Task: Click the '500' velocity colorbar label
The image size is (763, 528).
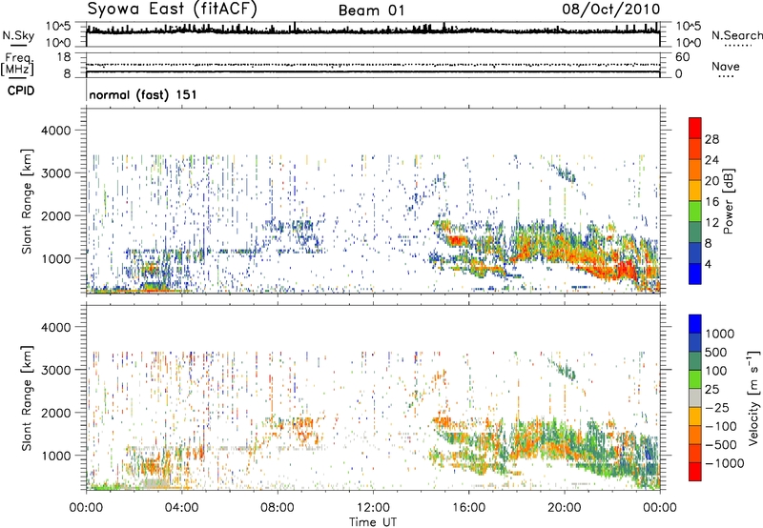Action: click(716, 353)
